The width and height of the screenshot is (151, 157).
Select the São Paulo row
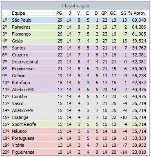point(74,20)
